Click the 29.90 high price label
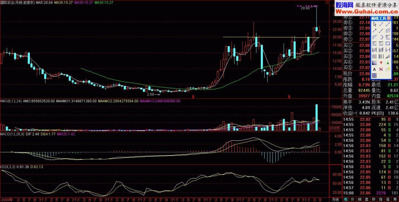This screenshot has width=399, height=202. point(305,8)
